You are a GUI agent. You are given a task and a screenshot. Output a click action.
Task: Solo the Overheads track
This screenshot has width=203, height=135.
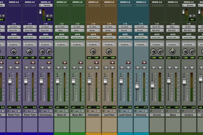43,67
